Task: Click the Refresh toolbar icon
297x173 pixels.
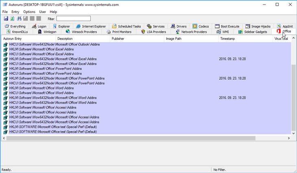Action: click(x=12, y=19)
